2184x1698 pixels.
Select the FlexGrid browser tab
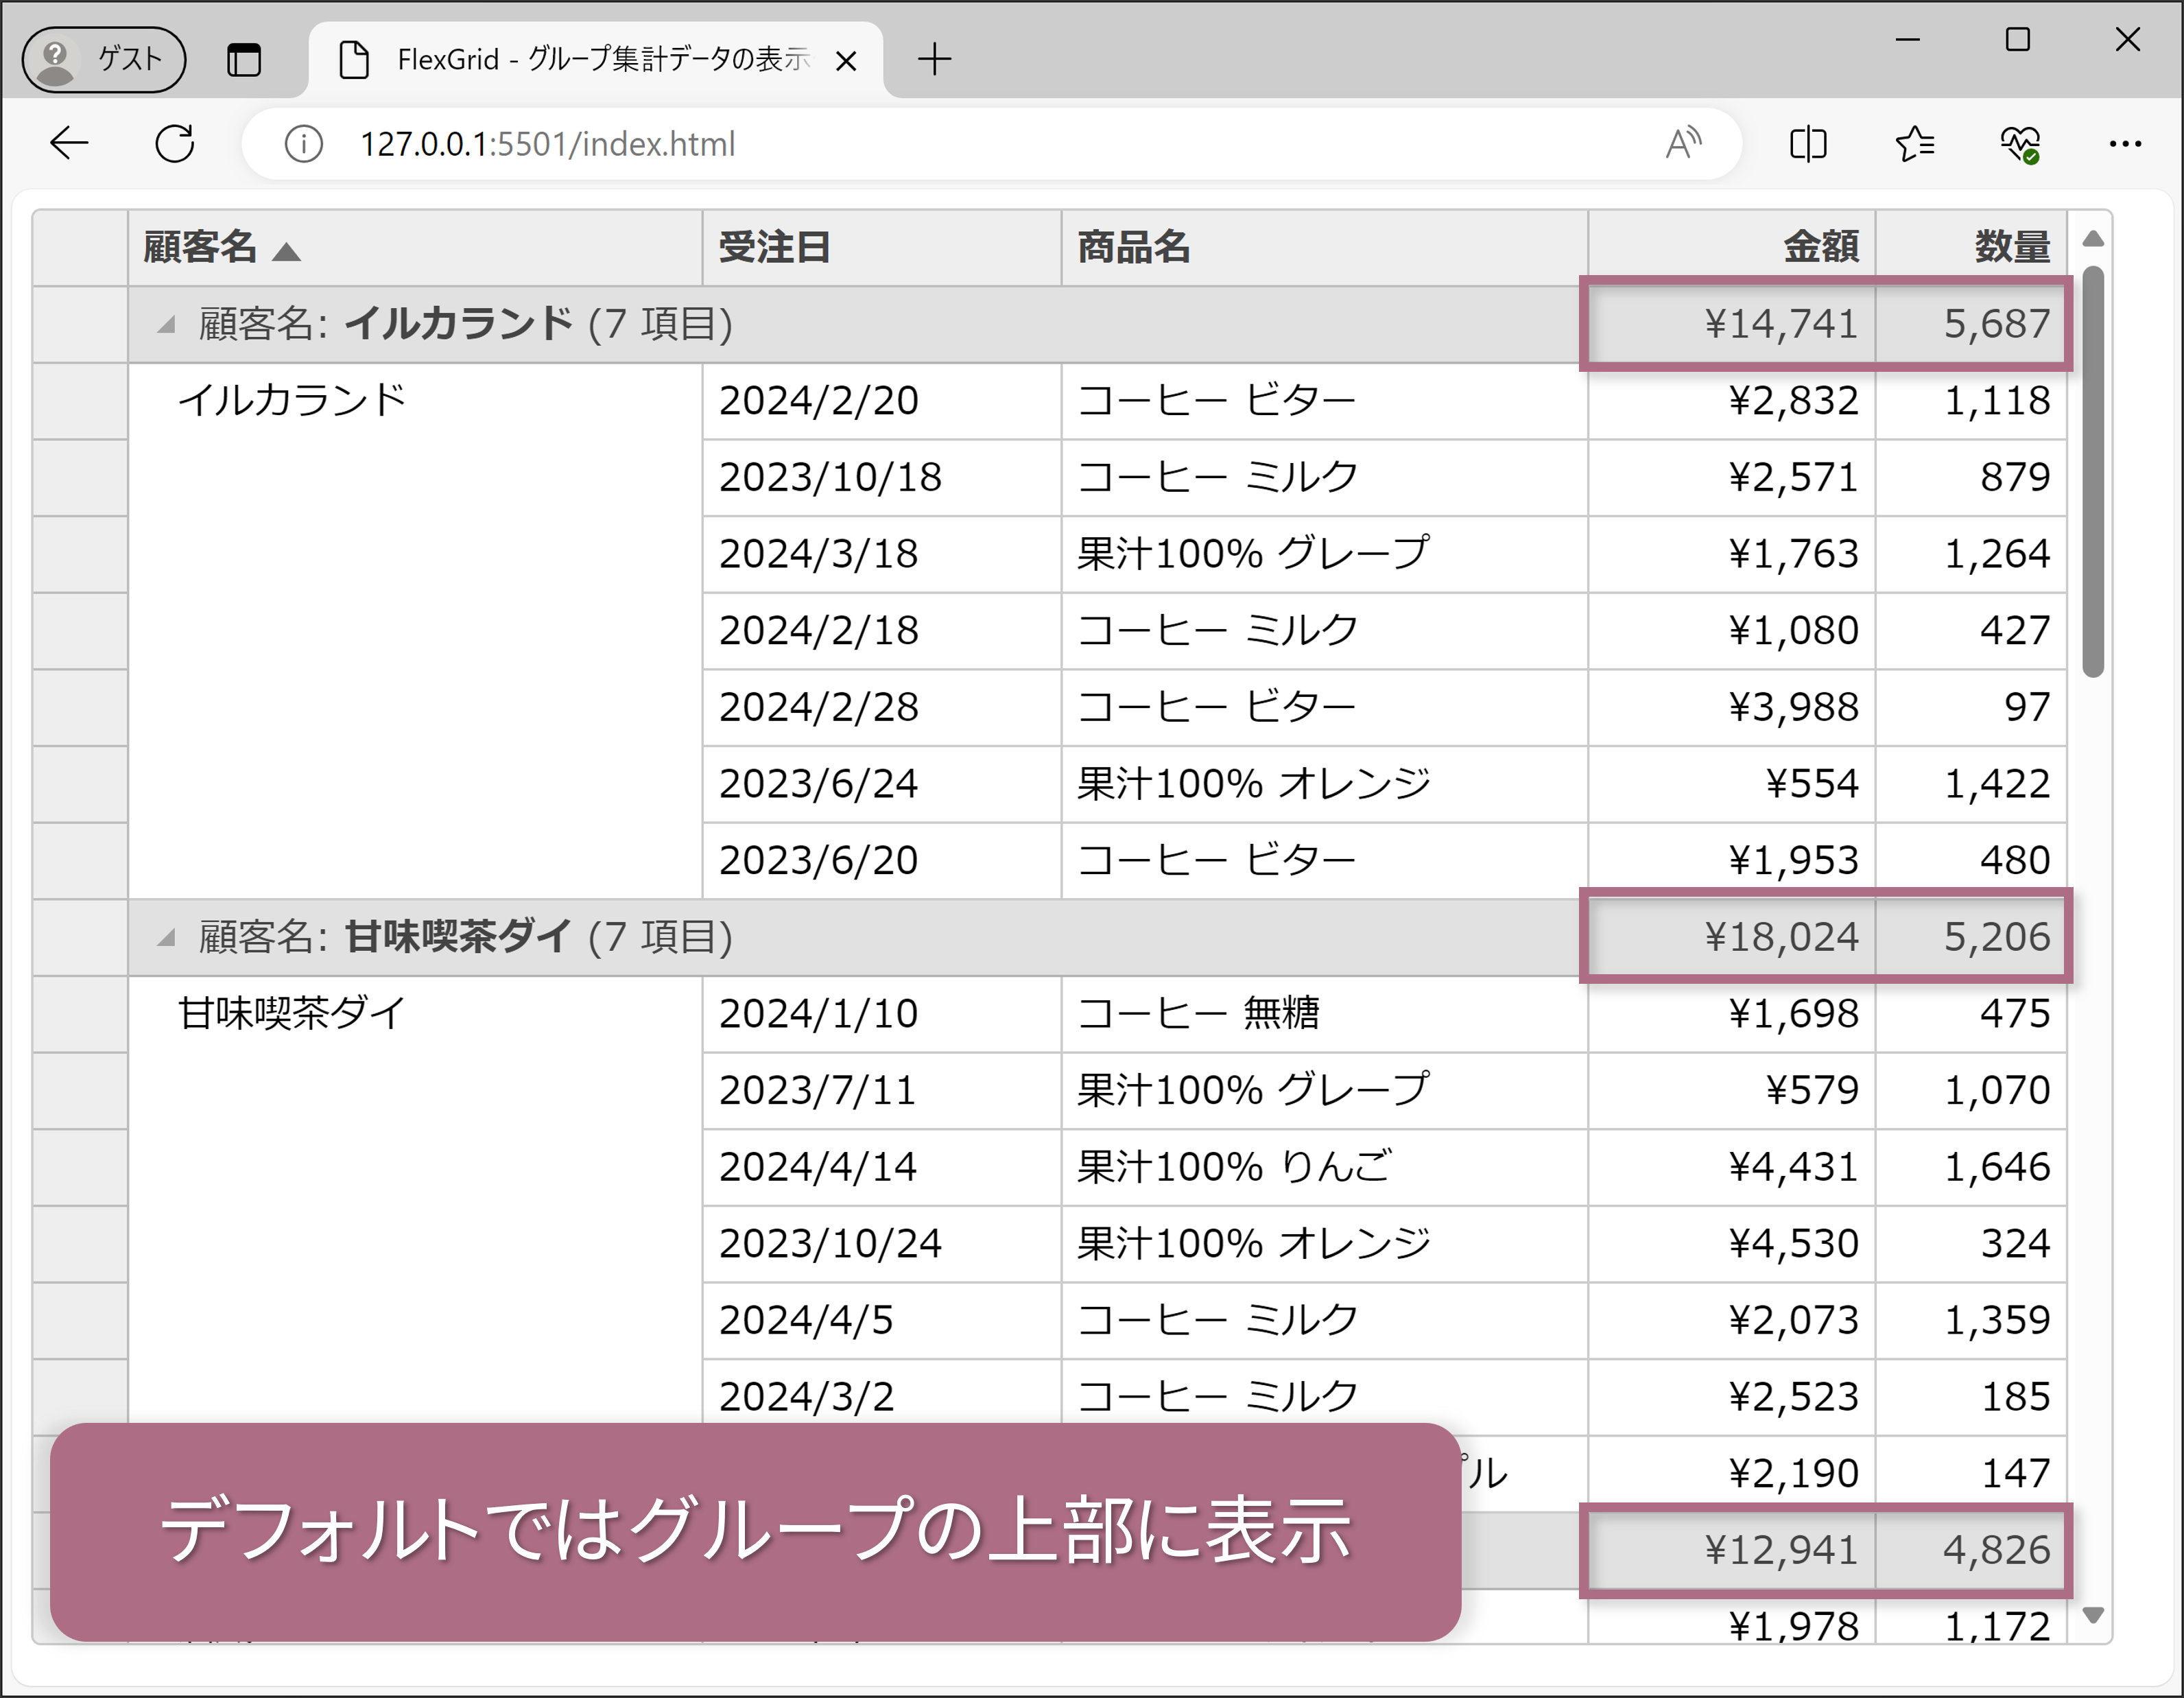click(596, 60)
